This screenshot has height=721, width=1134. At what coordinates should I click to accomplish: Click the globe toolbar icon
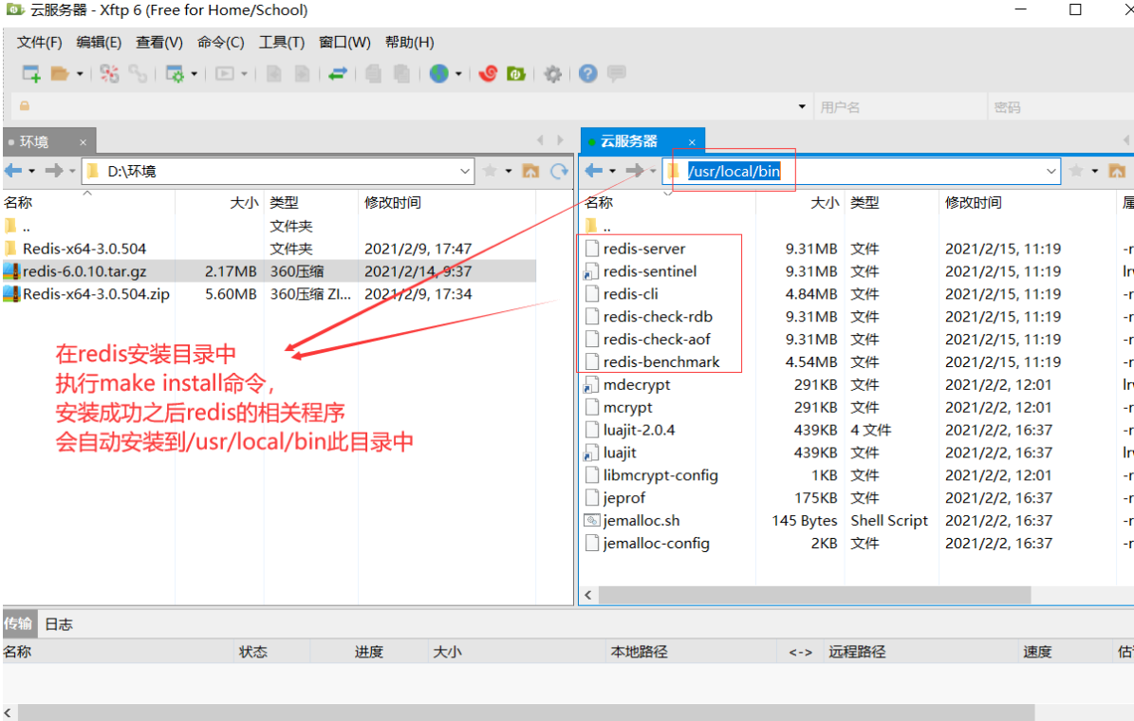[x=439, y=73]
